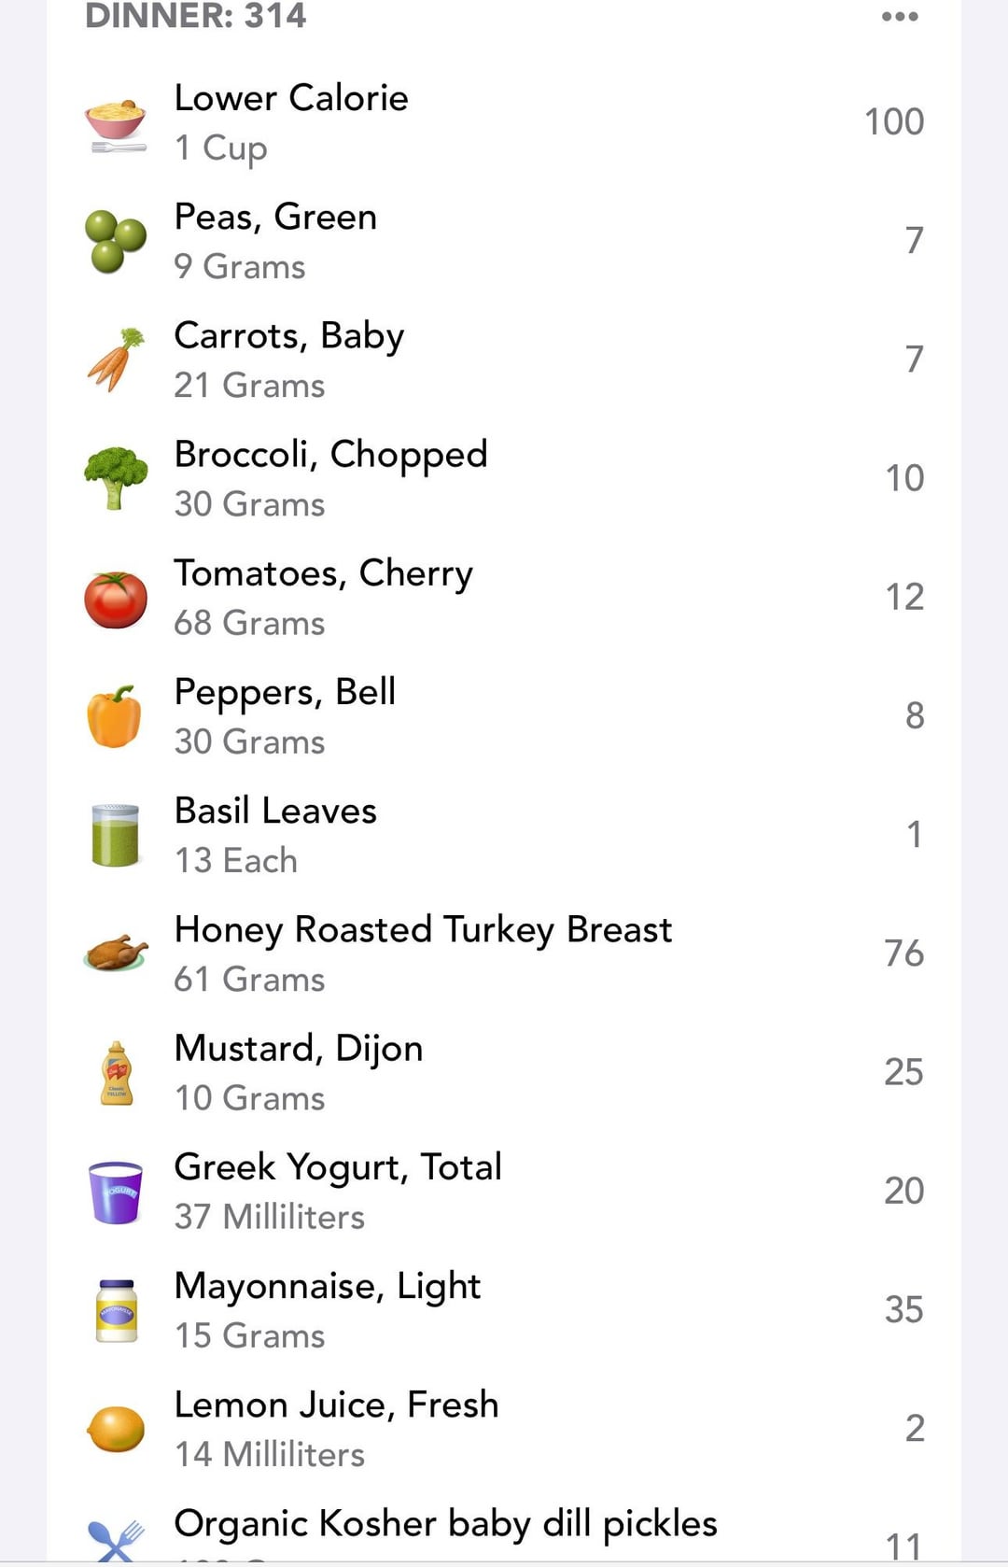Tap the baby carrots icon

tap(116, 360)
